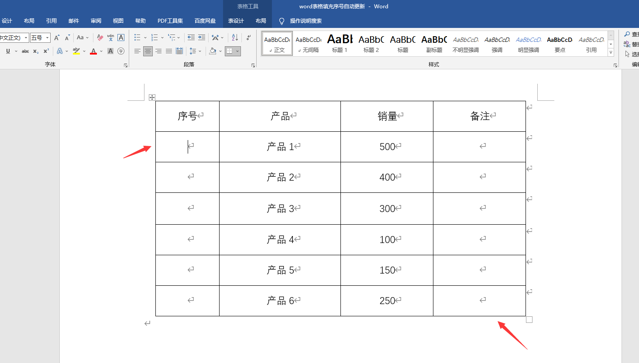639x363 pixels.
Task: Apply 明显强调 style
Action: (x=529, y=44)
